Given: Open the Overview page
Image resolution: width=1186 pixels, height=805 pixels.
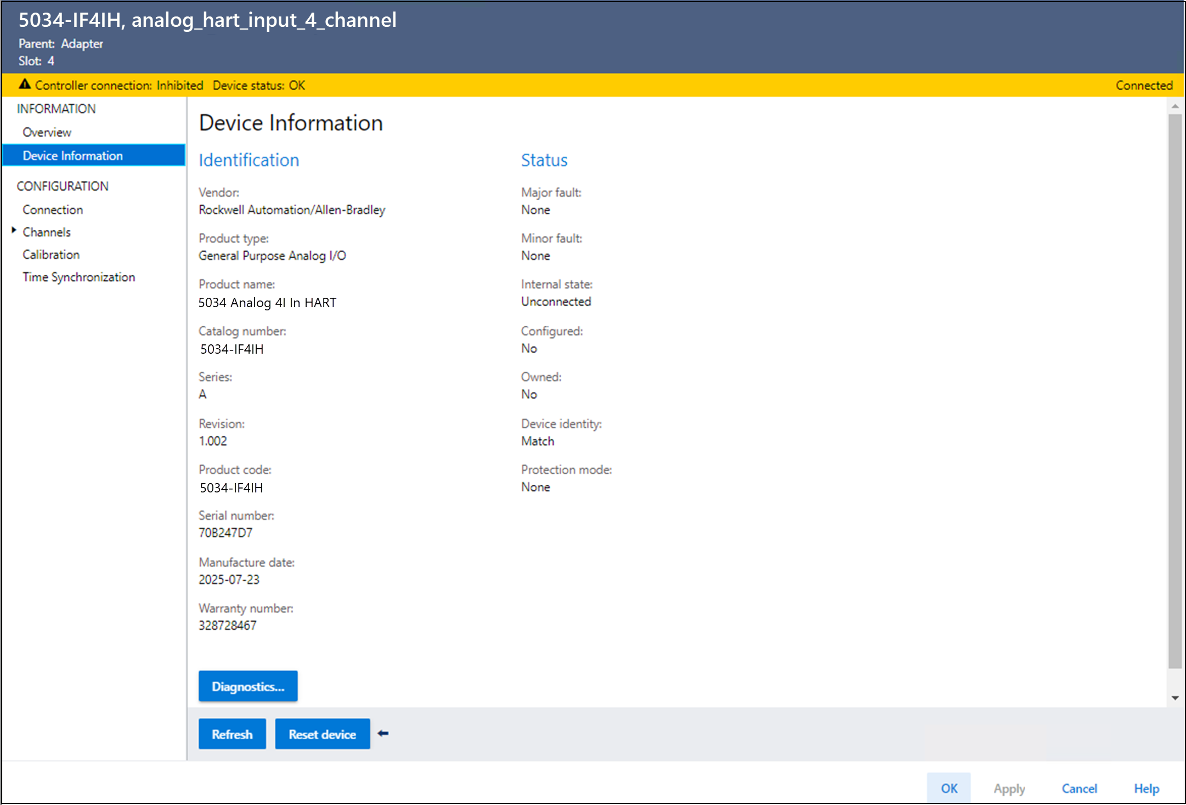Looking at the screenshot, I should tap(47, 132).
